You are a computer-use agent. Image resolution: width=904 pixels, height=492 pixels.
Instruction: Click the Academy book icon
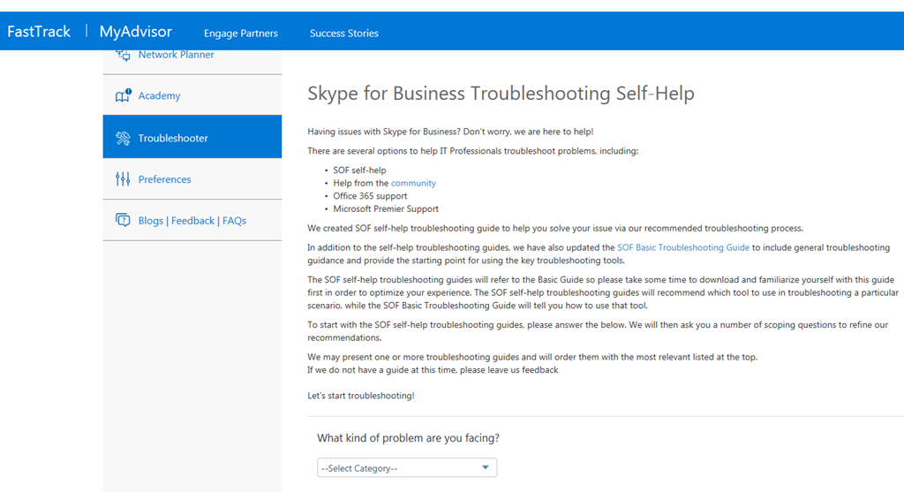[123, 95]
